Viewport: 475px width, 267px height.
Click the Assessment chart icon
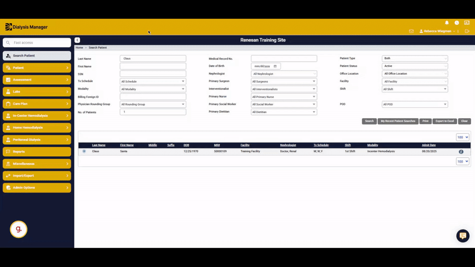click(8, 80)
